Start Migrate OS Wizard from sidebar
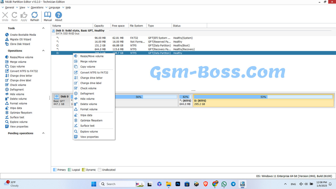Screen dimensions: 336x189 18,39
